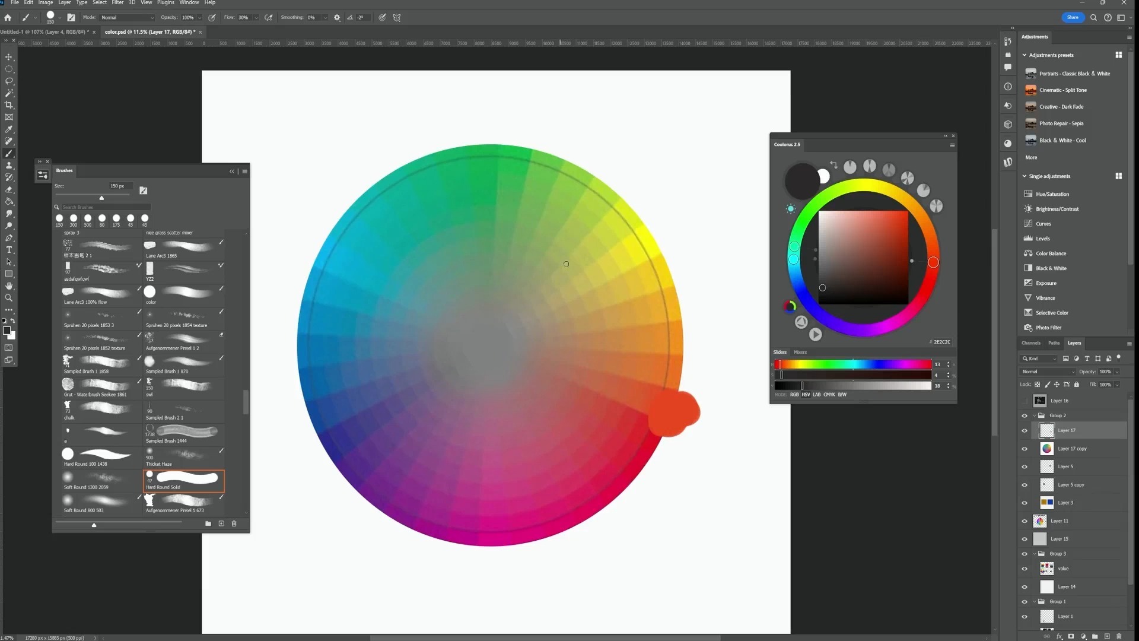Image resolution: width=1139 pixels, height=641 pixels.
Task: Toggle symmetry painting butterfly icon
Action: coord(397,18)
